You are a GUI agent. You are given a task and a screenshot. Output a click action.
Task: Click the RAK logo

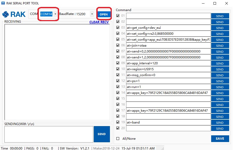point(14,14)
